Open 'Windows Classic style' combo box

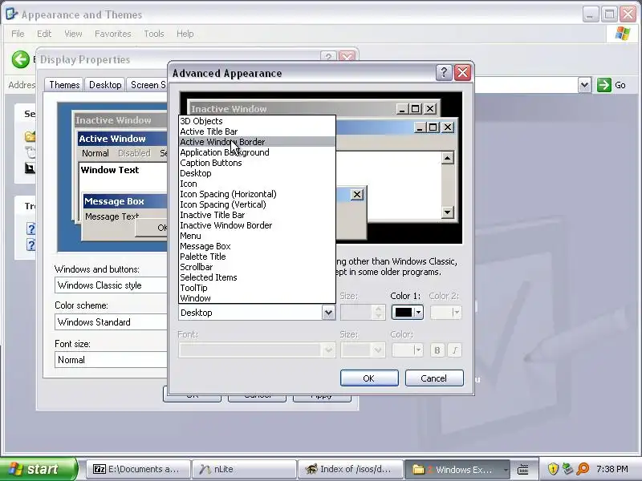tap(111, 285)
